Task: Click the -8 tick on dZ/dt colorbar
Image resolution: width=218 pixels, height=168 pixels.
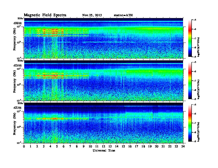Action: click(195, 132)
